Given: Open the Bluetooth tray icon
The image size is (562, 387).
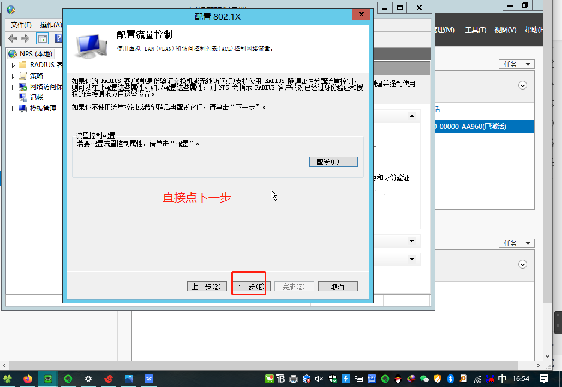Looking at the screenshot, I should pyautogui.click(x=451, y=379).
